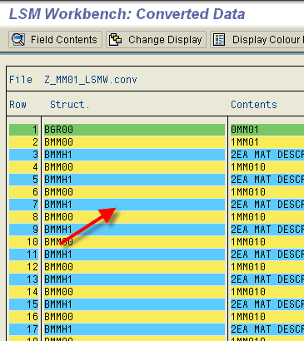Select contents 0MM01 in row 1
Viewport: 304px width, 341px height.
pos(267,130)
